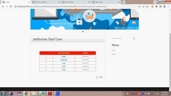This screenshot has width=171, height=96.
Task: Click the Authorized status in row 7
Action: 85,63
